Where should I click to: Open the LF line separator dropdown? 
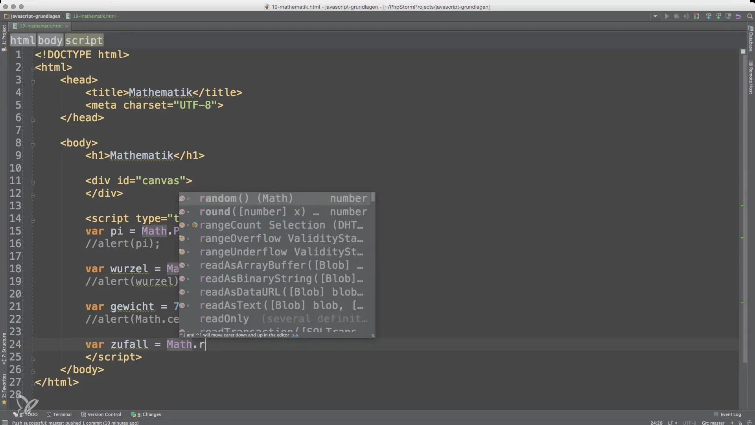pos(672,423)
